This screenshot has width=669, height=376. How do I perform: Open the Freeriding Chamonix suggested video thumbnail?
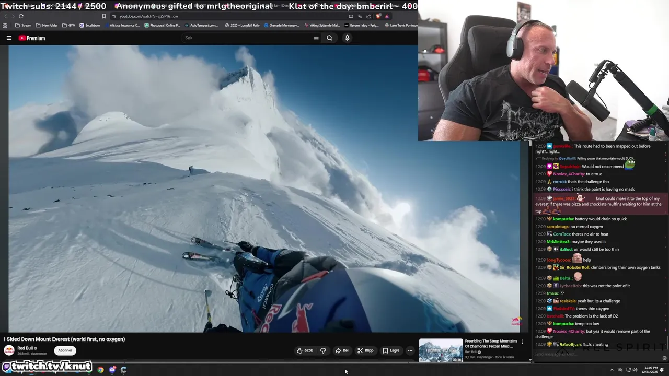441,350
